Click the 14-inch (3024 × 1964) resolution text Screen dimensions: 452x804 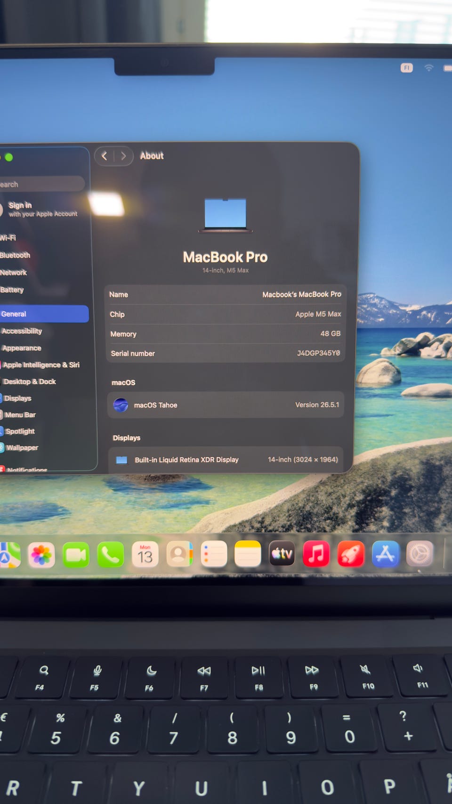pos(303,460)
